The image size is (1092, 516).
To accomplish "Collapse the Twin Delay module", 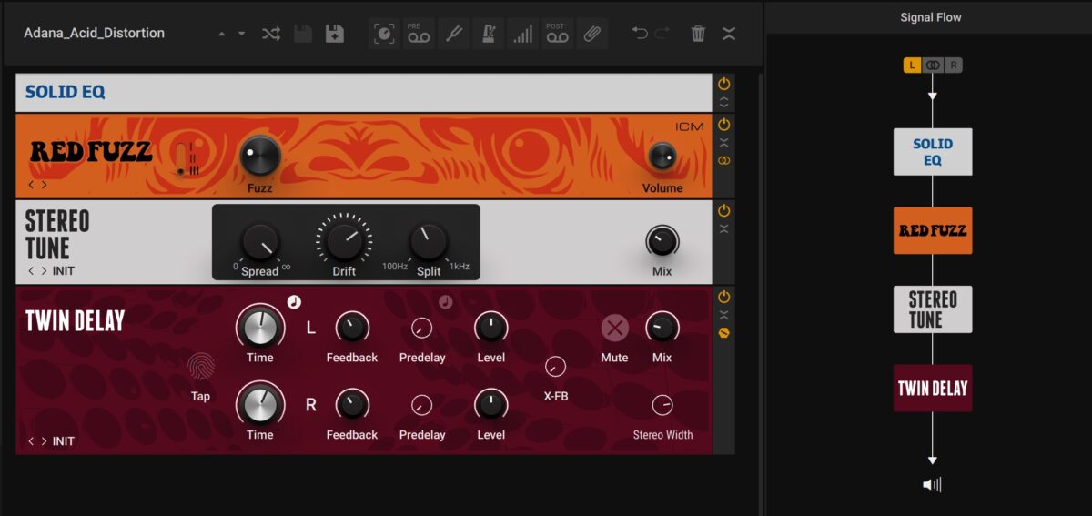I will tap(724, 315).
